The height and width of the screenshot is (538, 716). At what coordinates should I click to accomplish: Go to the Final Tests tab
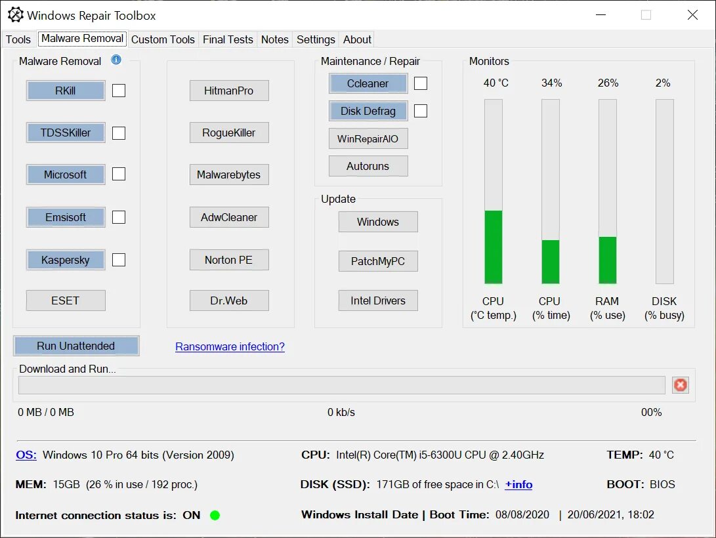point(228,40)
